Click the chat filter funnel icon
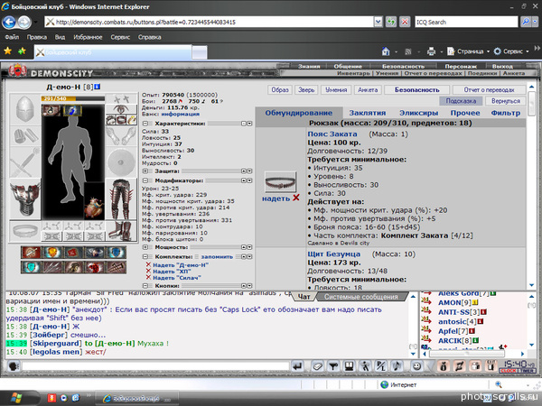Image resolution: width=542 pixels, height=406 pixels. click(333, 366)
